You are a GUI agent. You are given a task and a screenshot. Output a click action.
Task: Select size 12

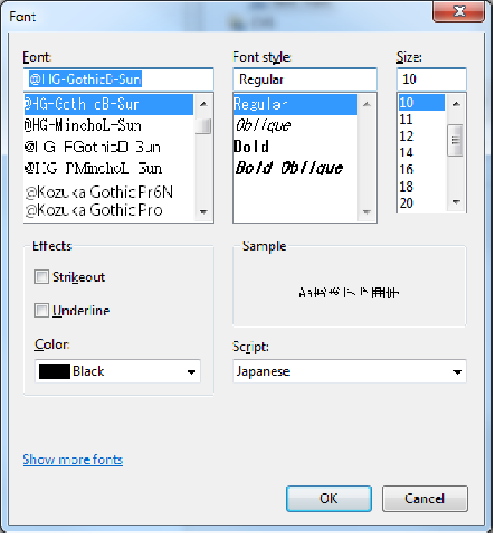tap(422, 136)
